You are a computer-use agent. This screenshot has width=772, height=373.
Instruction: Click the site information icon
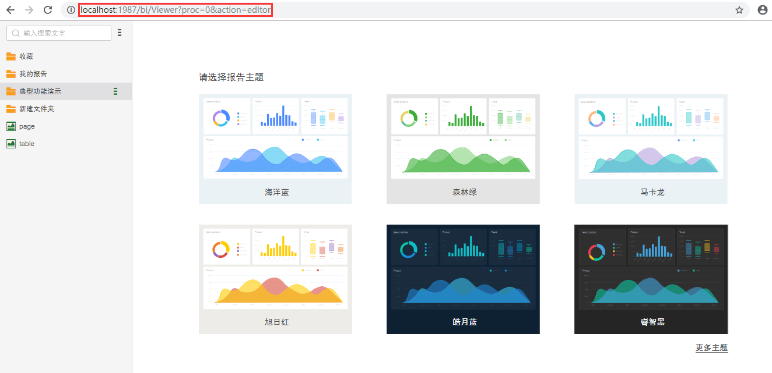[71, 10]
